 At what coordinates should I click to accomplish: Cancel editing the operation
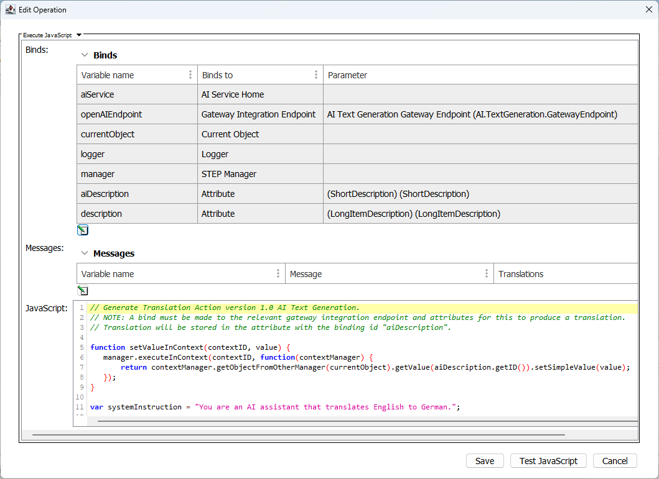615,461
